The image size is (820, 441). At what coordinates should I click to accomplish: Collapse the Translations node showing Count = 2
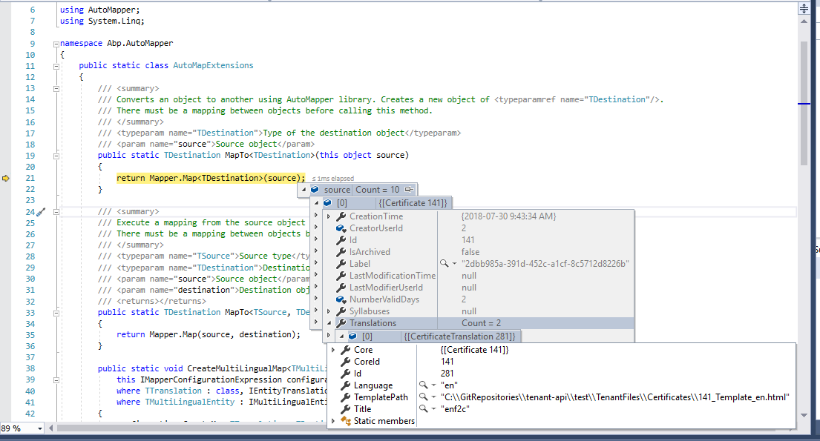328,322
